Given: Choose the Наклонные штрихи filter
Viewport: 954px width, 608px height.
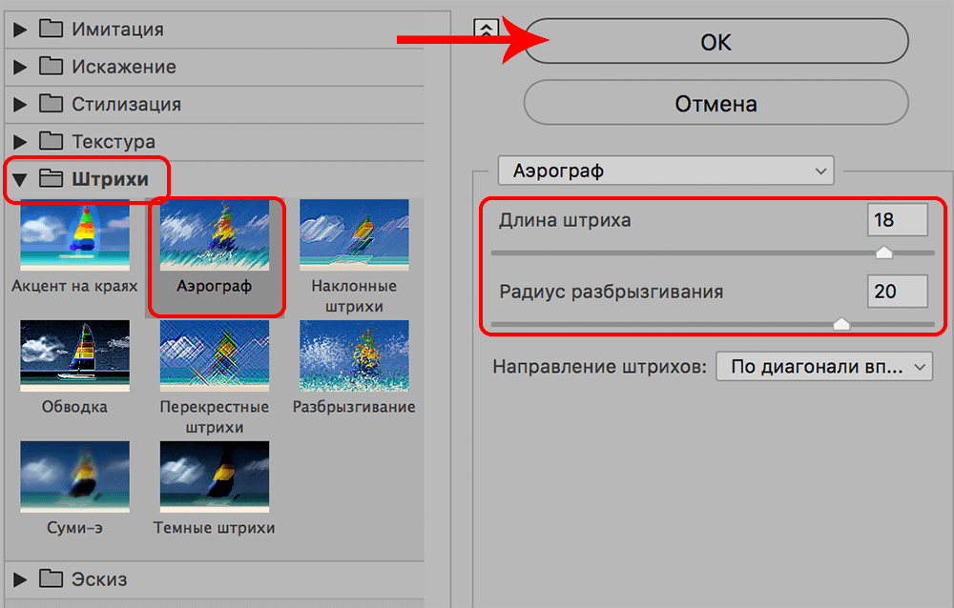Looking at the screenshot, I should [x=354, y=233].
